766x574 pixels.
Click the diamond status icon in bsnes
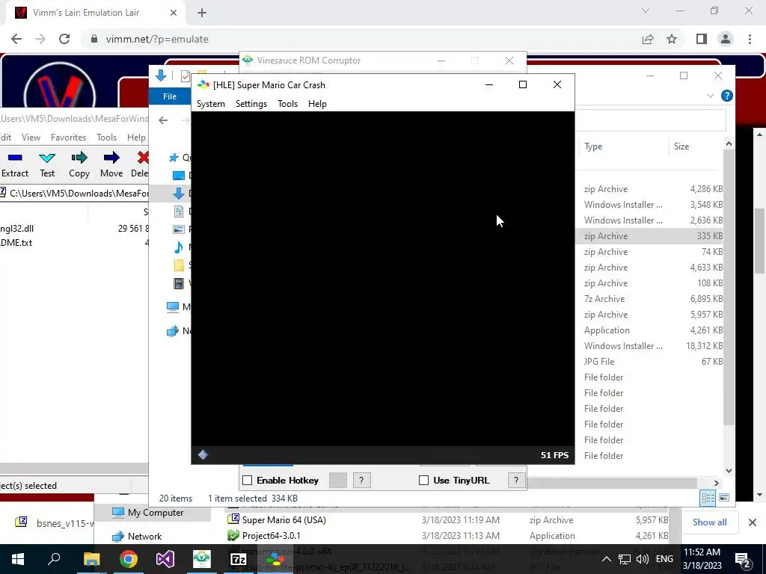tap(203, 455)
